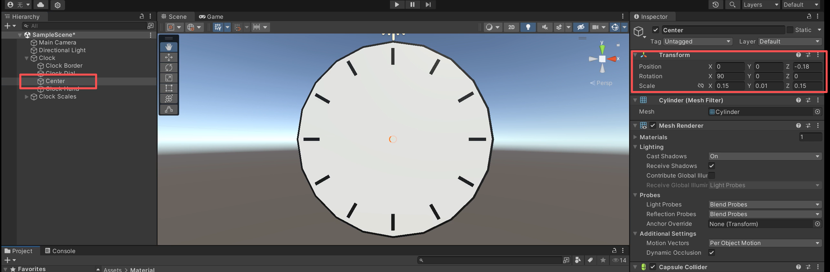Screen dimensions: 830x272
Task: Click the tool handle position pivot icon
Action: (x=171, y=27)
